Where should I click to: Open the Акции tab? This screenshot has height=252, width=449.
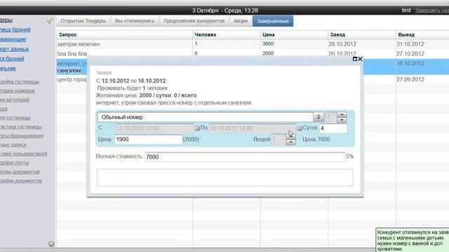[x=241, y=21]
